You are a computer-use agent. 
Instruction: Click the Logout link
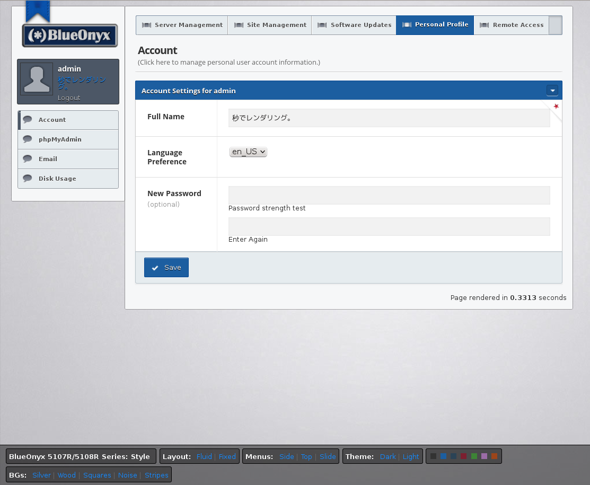point(69,98)
